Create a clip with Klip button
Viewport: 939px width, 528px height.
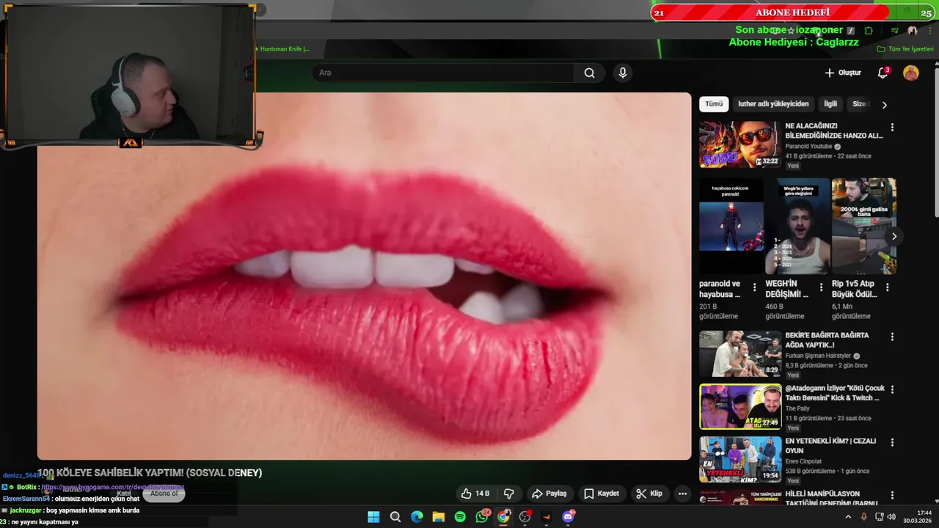[x=649, y=494]
